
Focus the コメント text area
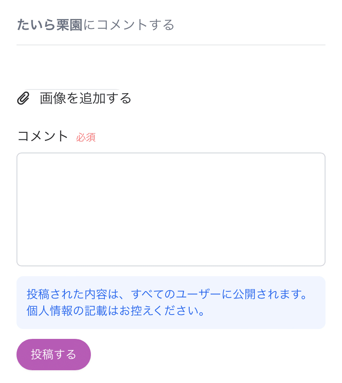171,209
